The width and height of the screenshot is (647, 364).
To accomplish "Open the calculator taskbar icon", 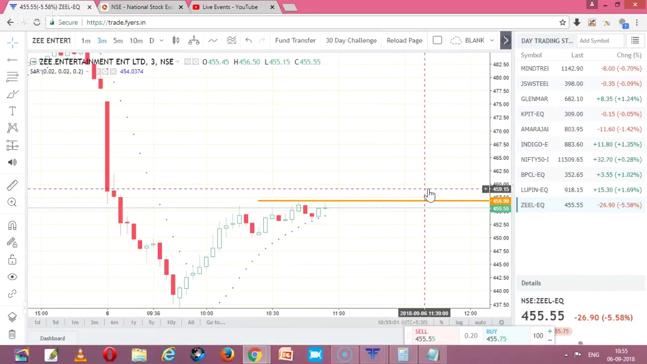I will tap(403, 354).
